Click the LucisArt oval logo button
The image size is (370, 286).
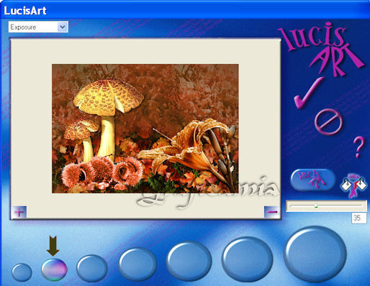click(x=312, y=180)
